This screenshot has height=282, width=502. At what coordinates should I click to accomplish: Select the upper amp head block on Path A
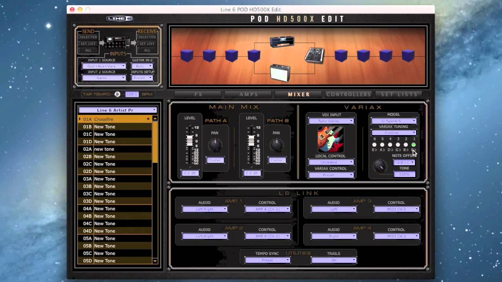tap(282, 41)
